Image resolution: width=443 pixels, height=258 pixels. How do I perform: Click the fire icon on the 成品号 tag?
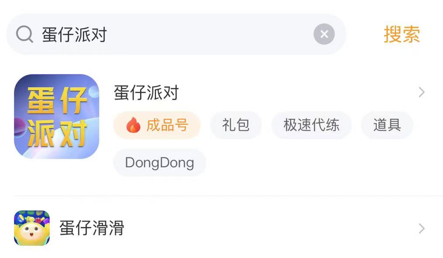point(133,126)
